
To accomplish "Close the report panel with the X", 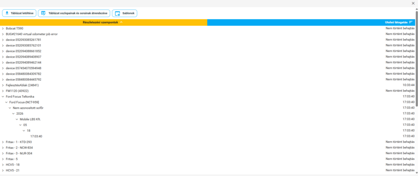I will [x=413, y=3].
